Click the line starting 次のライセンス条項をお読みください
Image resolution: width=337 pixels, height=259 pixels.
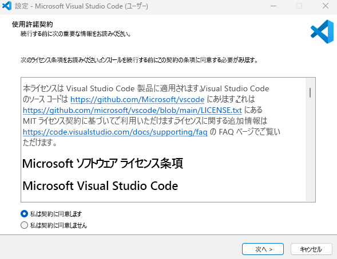(x=139, y=60)
